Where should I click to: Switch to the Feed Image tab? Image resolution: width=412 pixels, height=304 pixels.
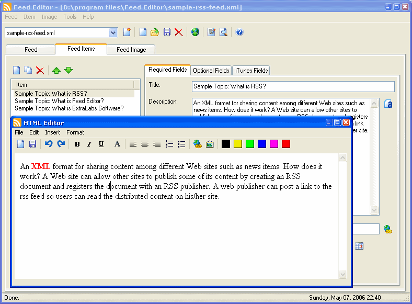point(131,50)
